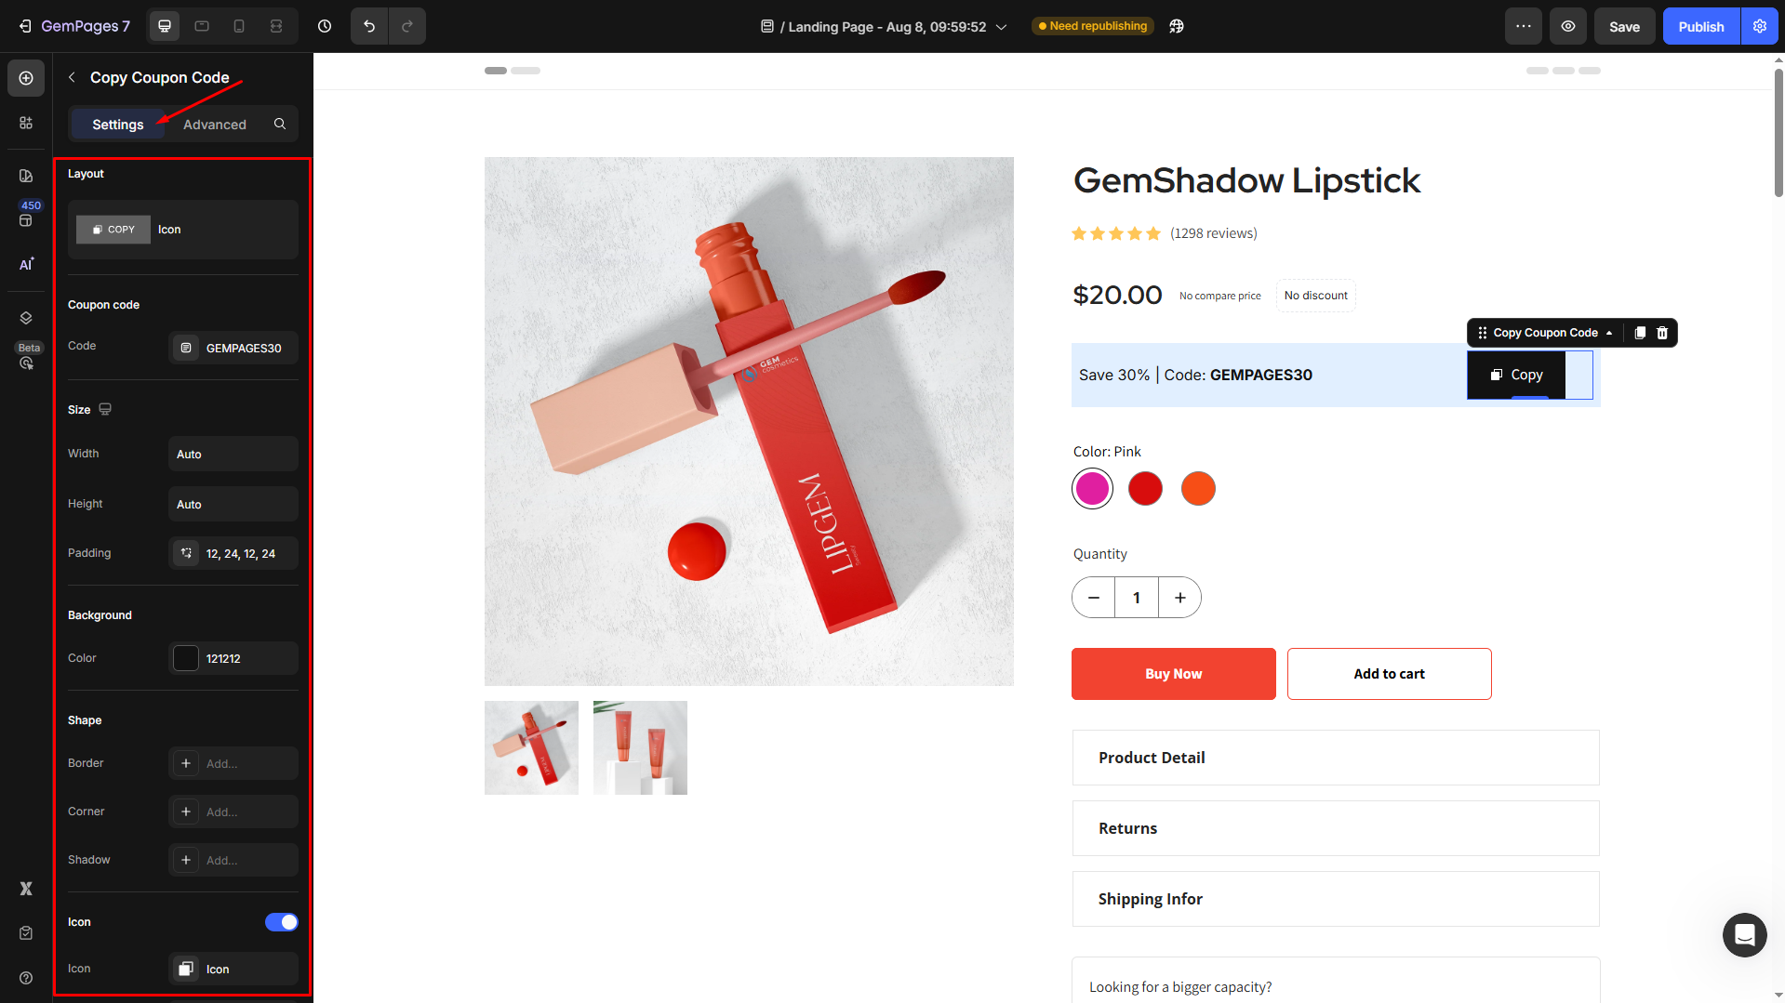1785x1003 pixels.
Task: Open the background color swatch 121212
Action: click(186, 658)
